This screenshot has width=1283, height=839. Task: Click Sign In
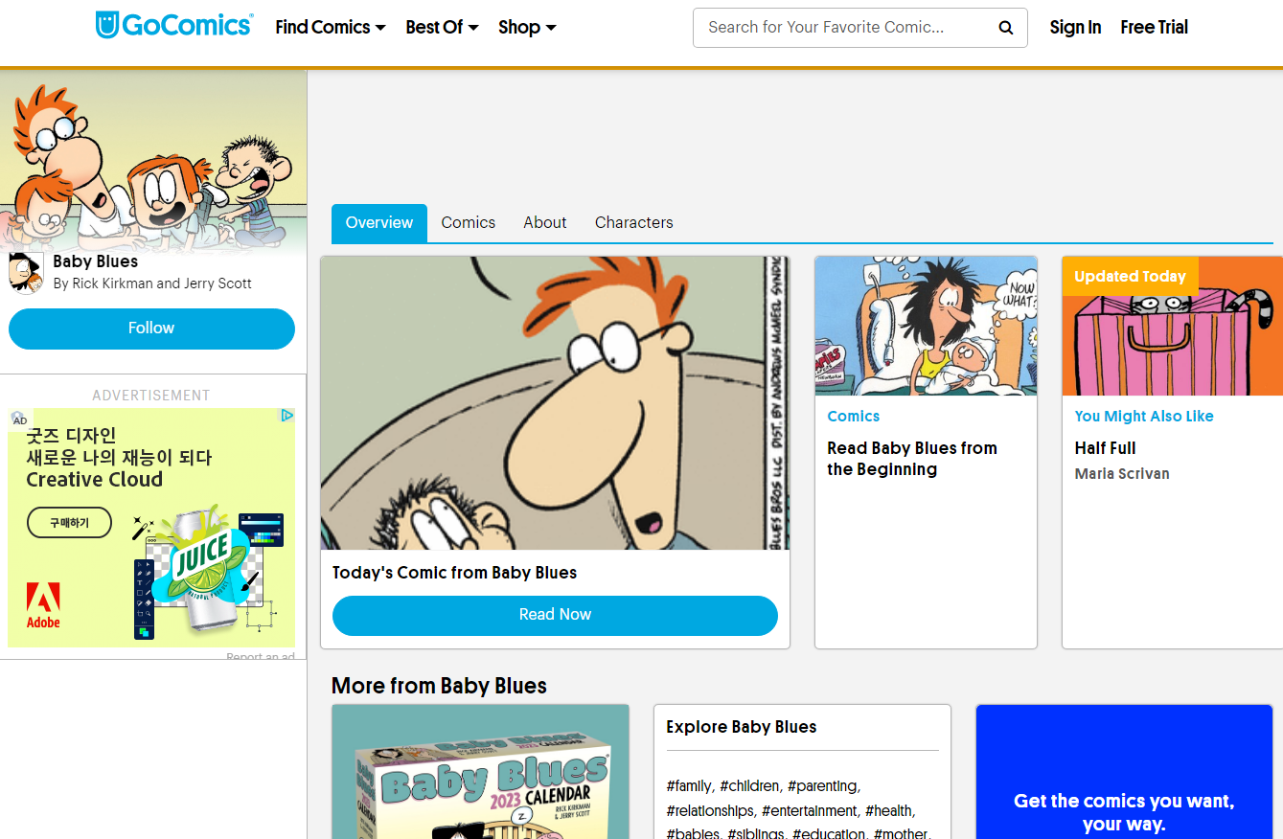[x=1075, y=28]
